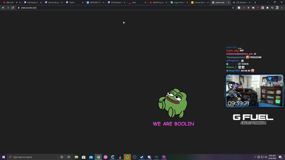Switch to the Stream Manager Twitch tab
The height and width of the screenshot is (160, 285).
click(x=33, y=3)
